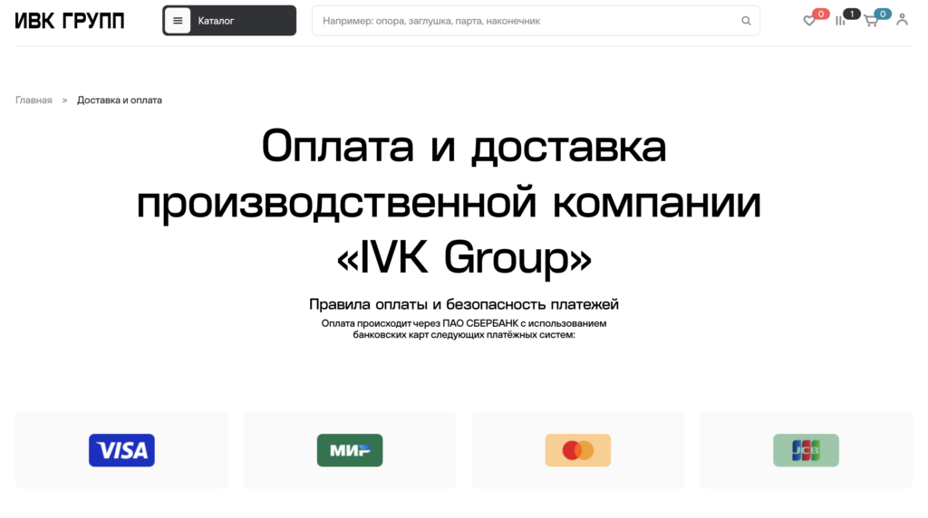Click text about оплата через ПАО СБЕРБАНК
Image resolution: width=928 pixels, height=518 pixels.
tap(464, 329)
